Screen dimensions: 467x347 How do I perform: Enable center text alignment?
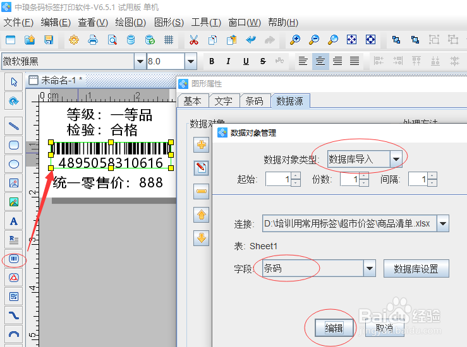coord(320,61)
